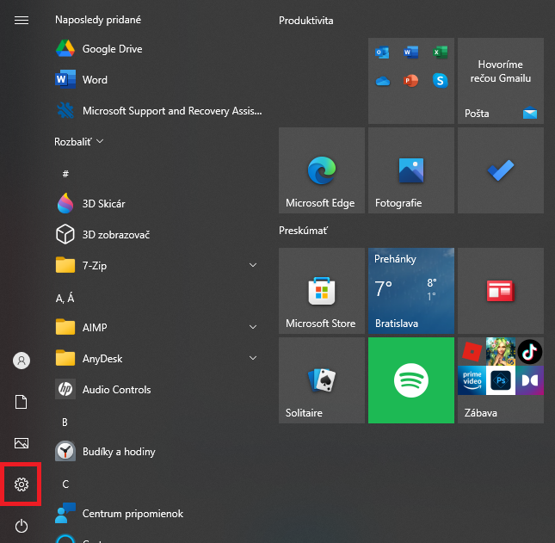Open Outlook in the Office tile group
This screenshot has width=555, height=543.
[382, 52]
